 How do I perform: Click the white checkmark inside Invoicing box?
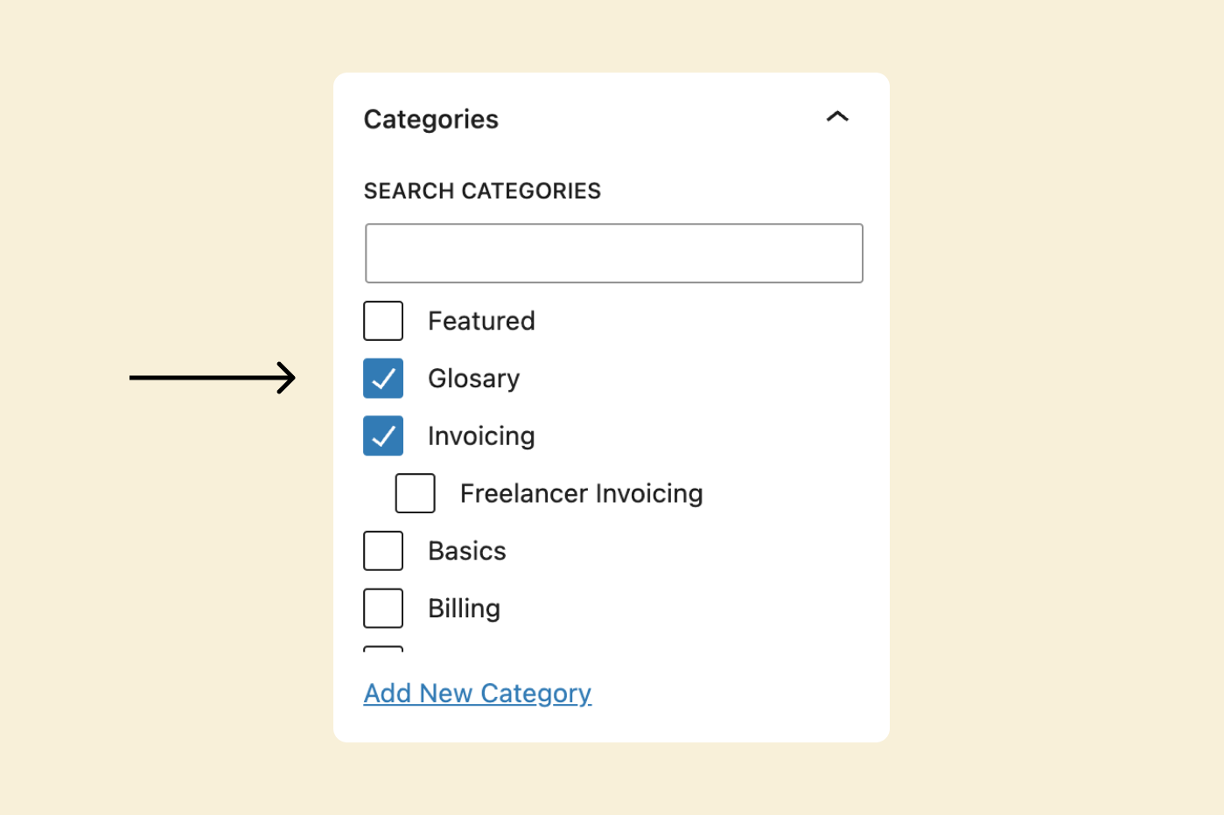[383, 435]
